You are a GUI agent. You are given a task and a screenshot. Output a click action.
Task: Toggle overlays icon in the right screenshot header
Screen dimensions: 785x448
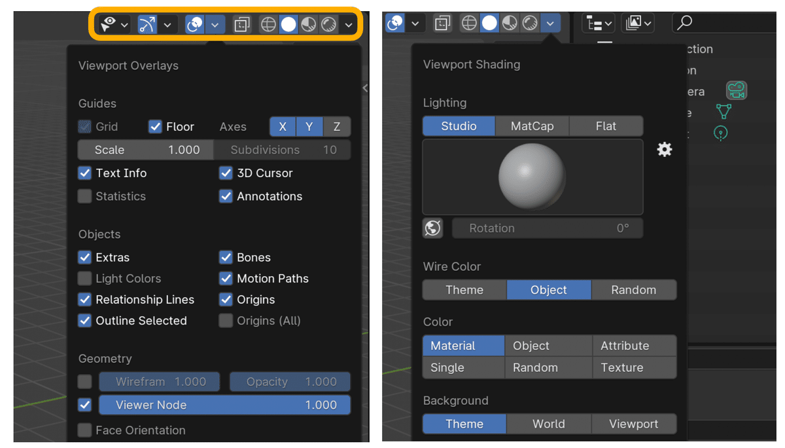pos(395,24)
